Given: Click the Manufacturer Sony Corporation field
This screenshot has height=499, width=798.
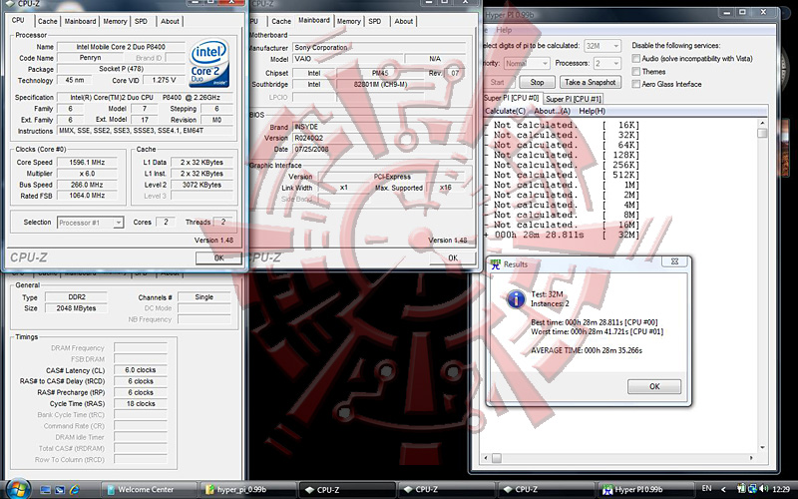Looking at the screenshot, I should pos(379,47).
